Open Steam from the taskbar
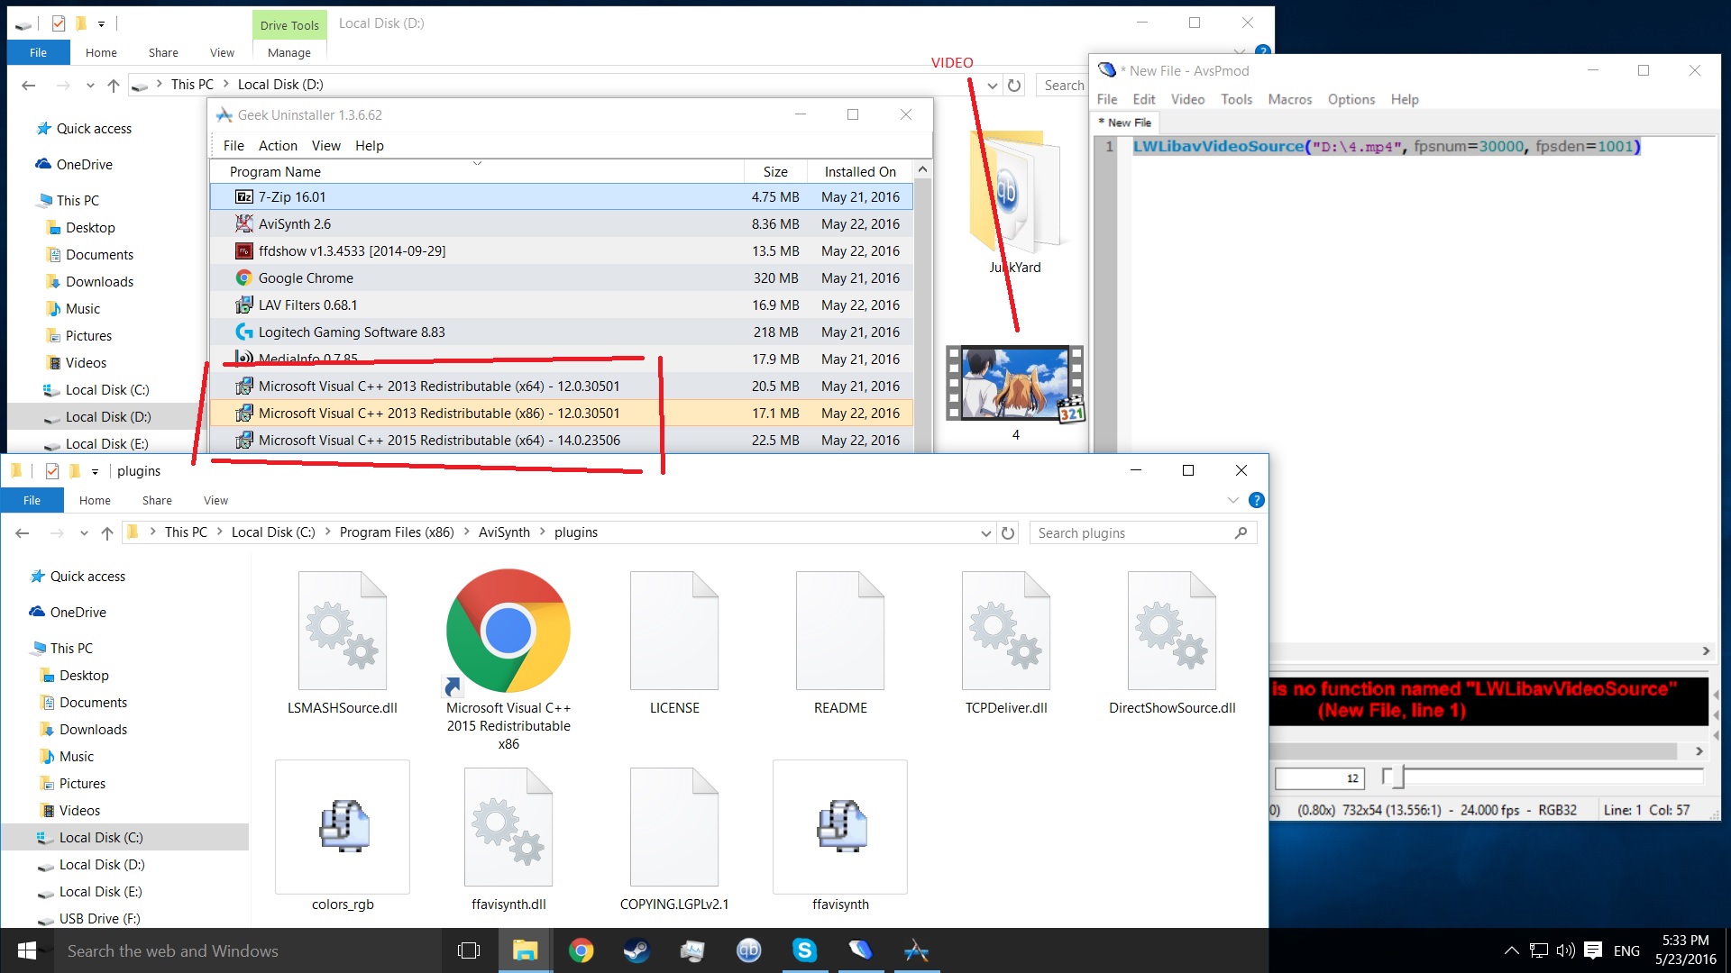The width and height of the screenshot is (1731, 973). [637, 950]
